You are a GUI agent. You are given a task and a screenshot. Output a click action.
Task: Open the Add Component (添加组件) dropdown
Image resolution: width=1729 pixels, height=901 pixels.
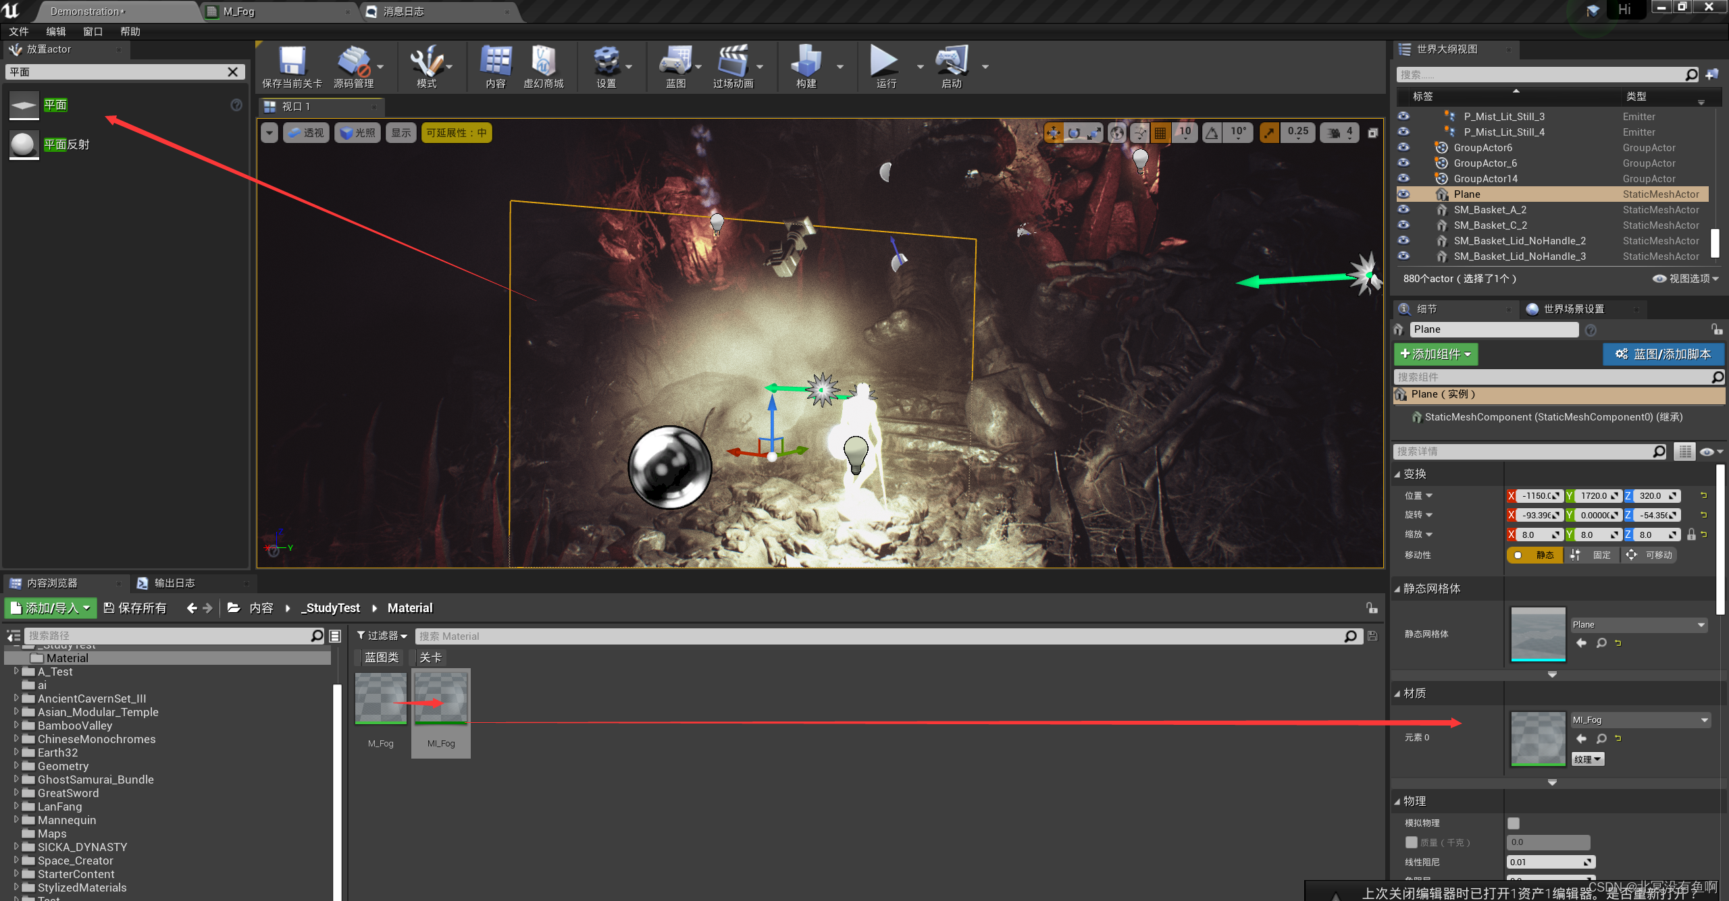[1435, 354]
